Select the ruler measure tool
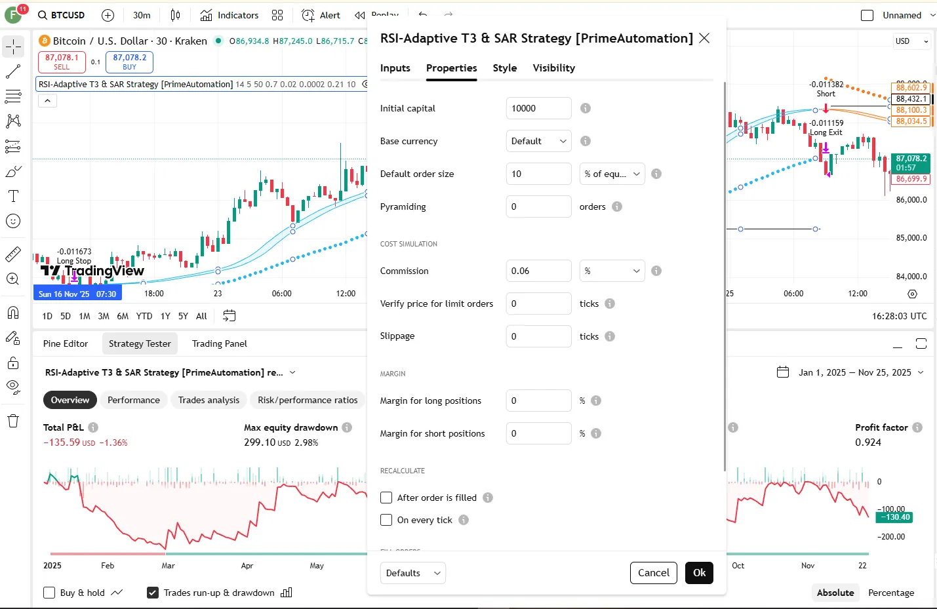This screenshot has width=937, height=609. [x=13, y=254]
